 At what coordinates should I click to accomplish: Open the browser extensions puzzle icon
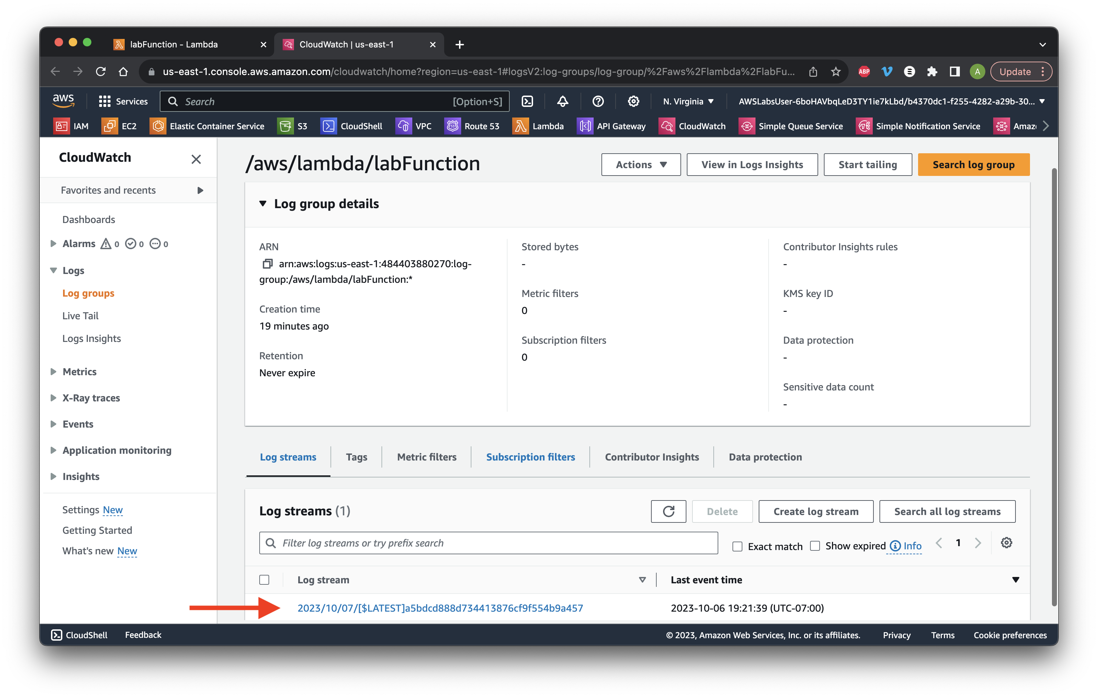(932, 71)
